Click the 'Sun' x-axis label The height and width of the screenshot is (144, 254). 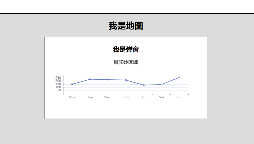tap(180, 97)
